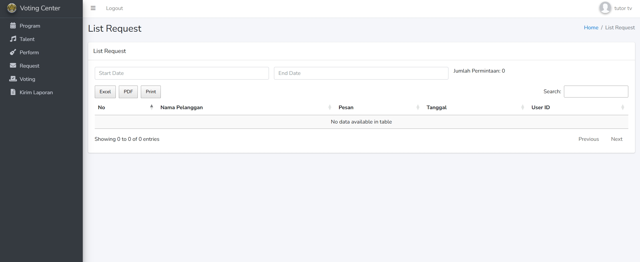This screenshot has height=262, width=640.
Task: Click the Voting Center logo emblem
Action: 12,8
